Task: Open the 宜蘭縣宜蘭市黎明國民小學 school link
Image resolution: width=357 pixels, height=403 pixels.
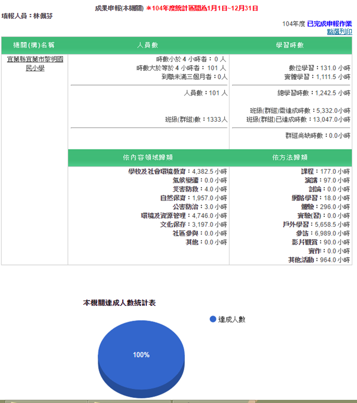Action: [35, 63]
